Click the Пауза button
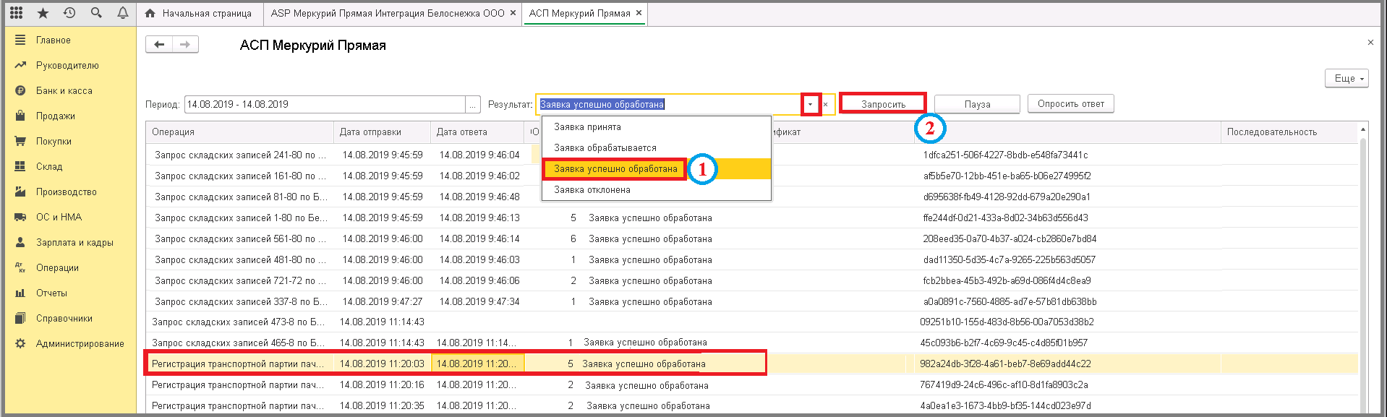 click(977, 105)
